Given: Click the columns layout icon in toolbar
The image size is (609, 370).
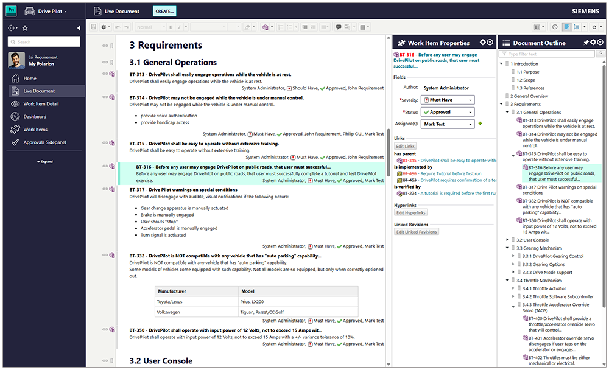Looking at the screenshot, I should pos(538,27).
